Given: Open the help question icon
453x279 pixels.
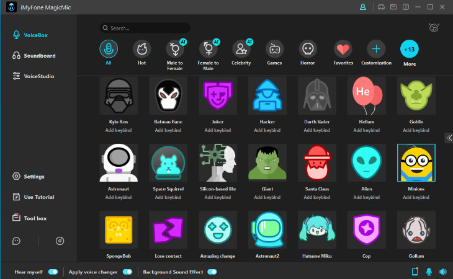Looking at the screenshot, I should 406,7.
